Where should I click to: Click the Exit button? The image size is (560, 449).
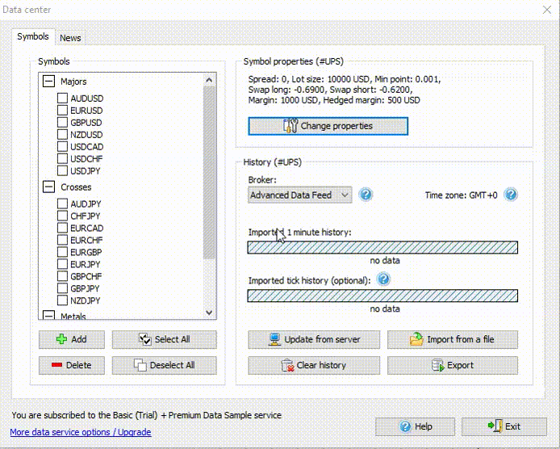[504, 426]
